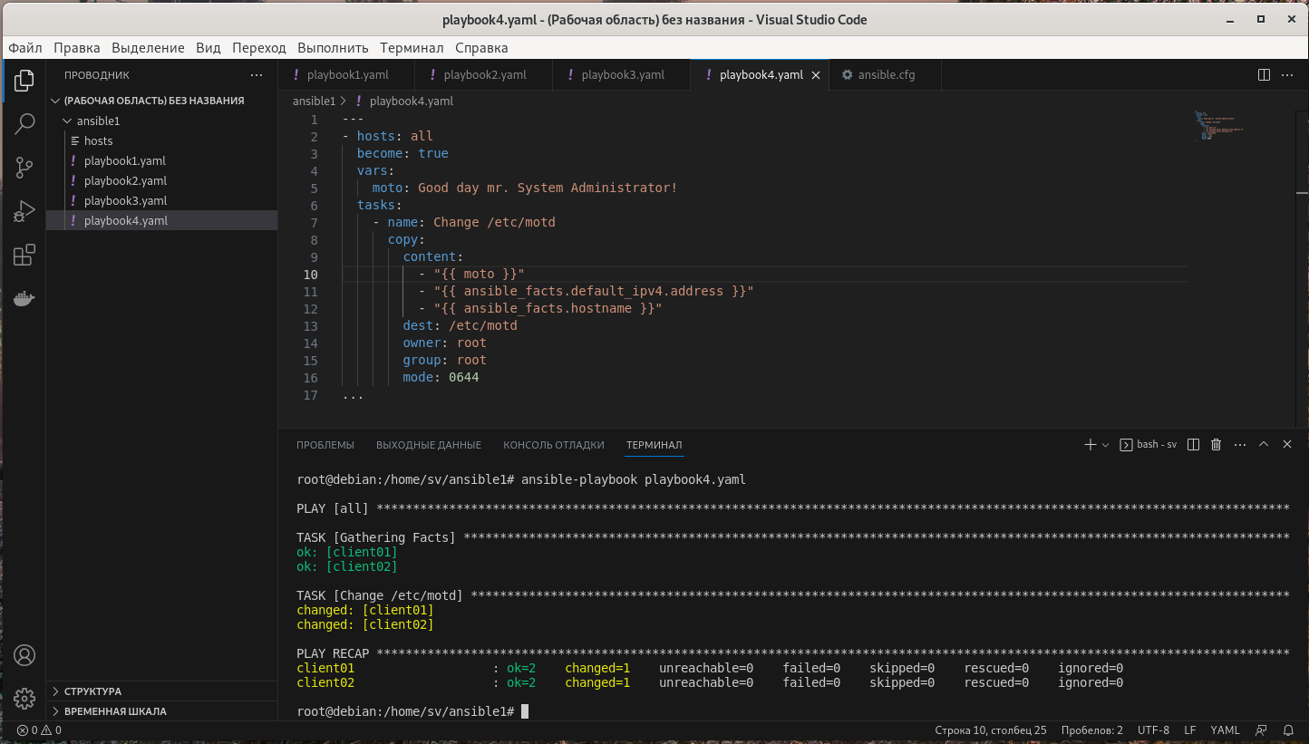This screenshot has height=744, width=1309.
Task: Split the terminal panel
Action: coord(1193,445)
